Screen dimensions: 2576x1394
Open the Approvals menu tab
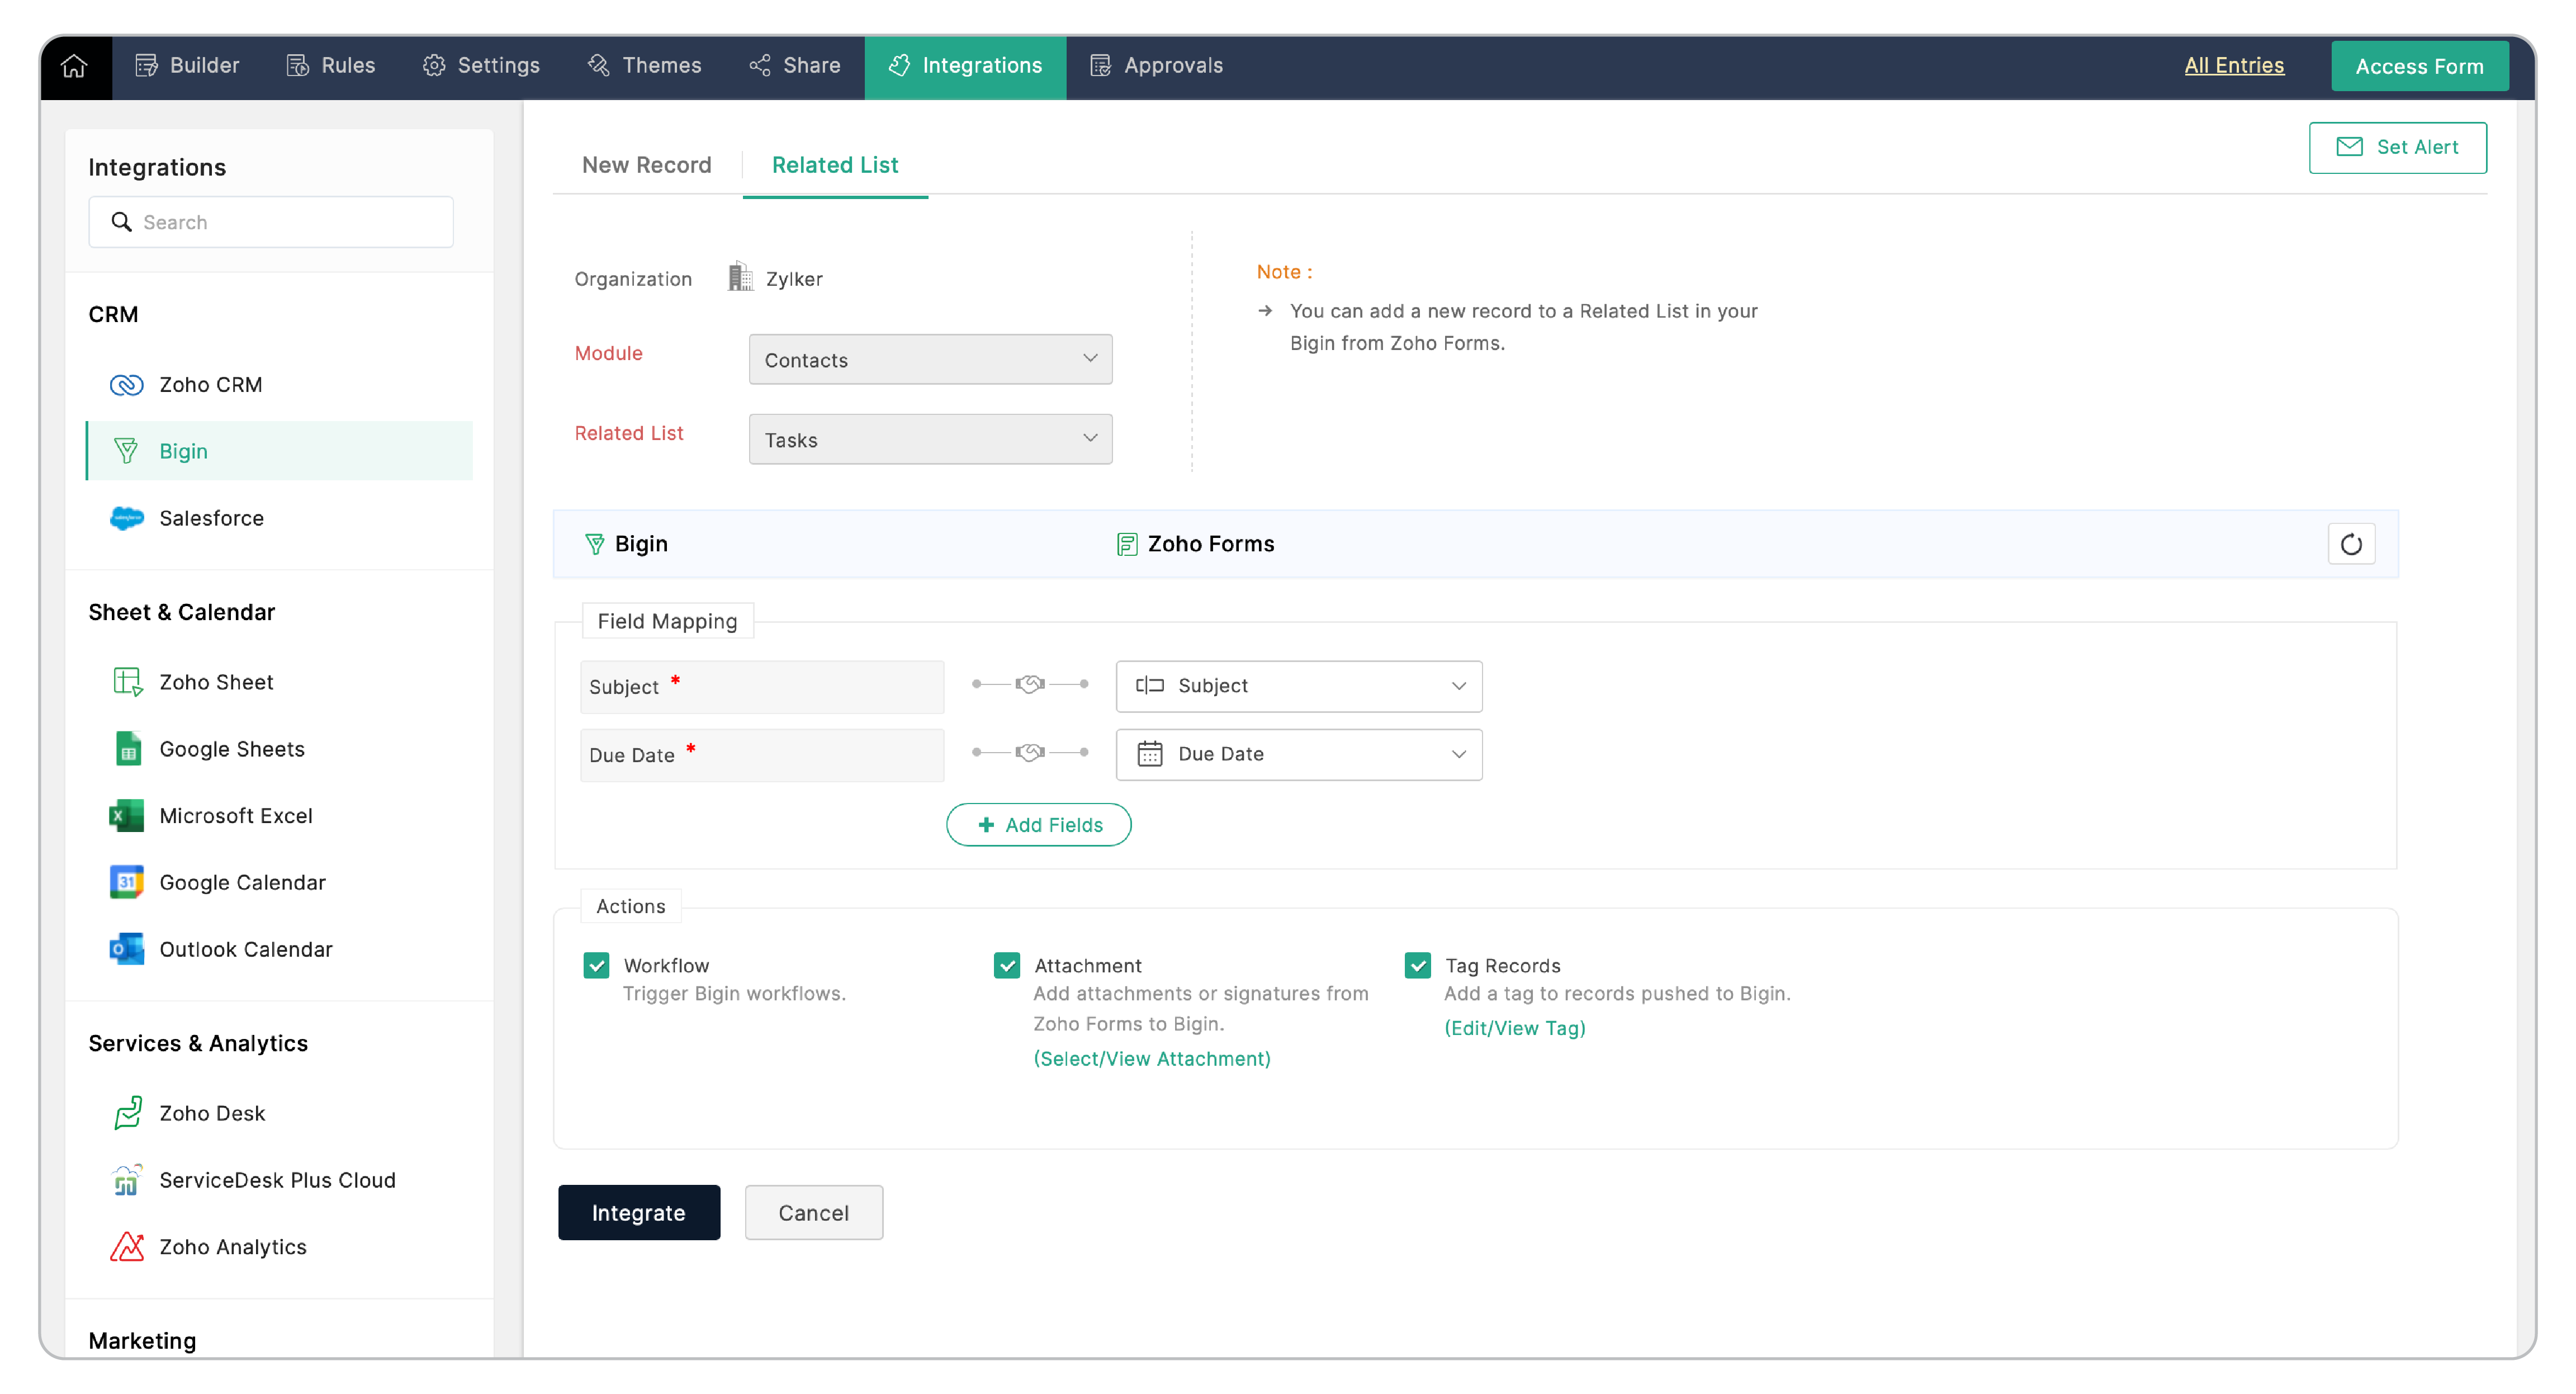pyautogui.click(x=1156, y=66)
